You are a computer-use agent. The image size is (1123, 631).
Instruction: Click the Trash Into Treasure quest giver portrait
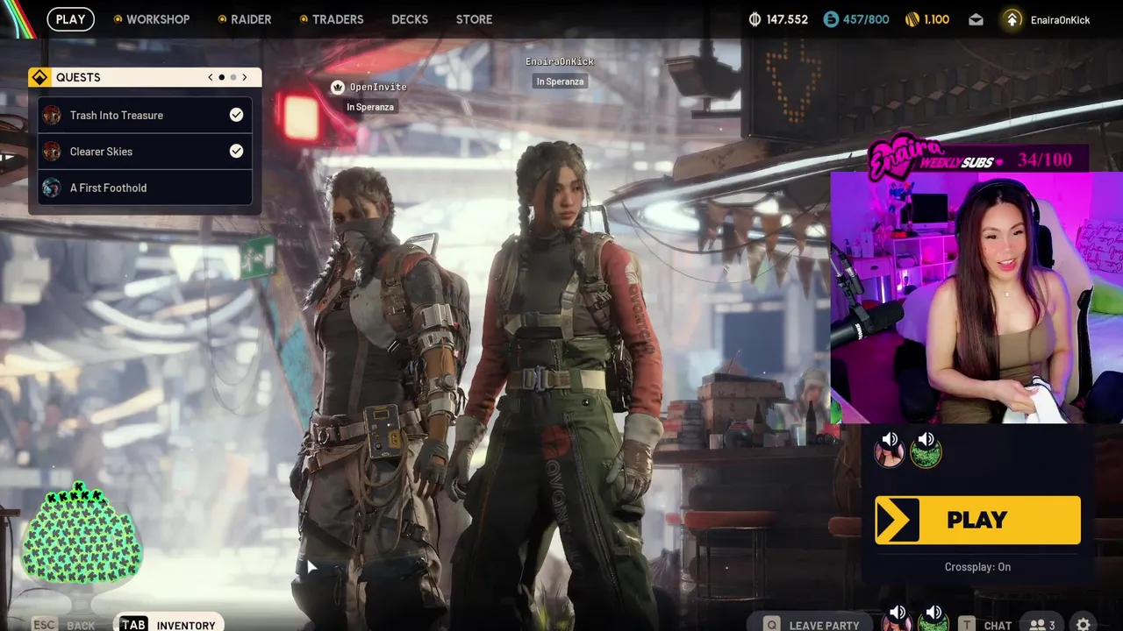52,115
